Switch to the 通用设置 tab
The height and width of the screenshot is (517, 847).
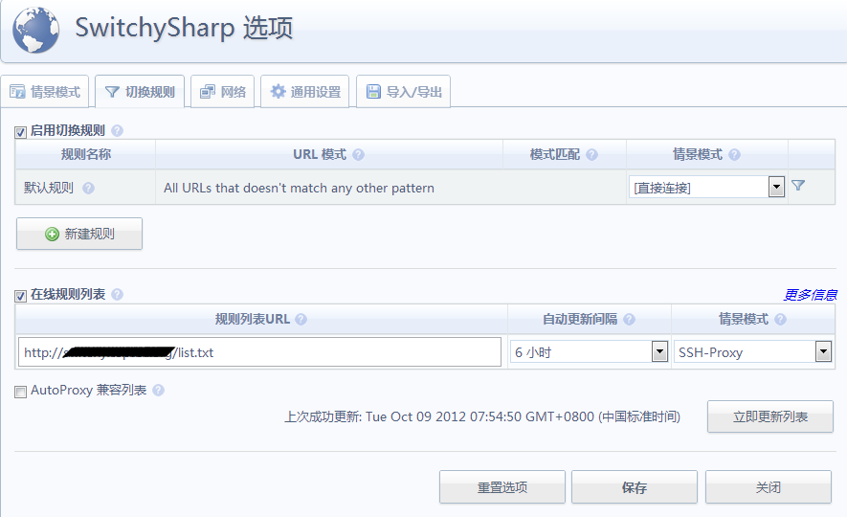[305, 92]
